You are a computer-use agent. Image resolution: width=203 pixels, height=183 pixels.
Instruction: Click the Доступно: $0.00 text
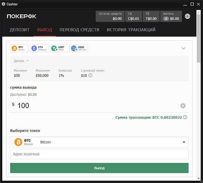[x=24, y=95]
